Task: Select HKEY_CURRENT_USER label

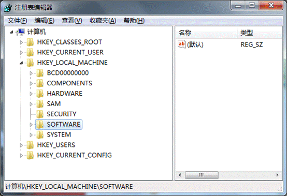Action: (70, 52)
